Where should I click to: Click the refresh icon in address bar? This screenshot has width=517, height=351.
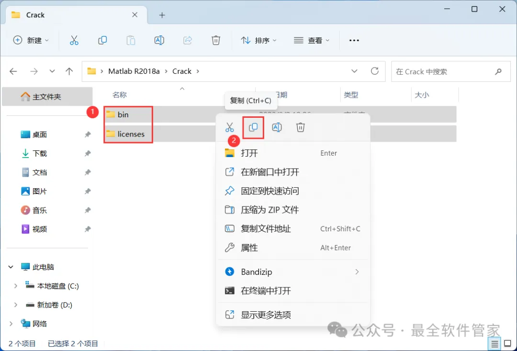(x=374, y=71)
